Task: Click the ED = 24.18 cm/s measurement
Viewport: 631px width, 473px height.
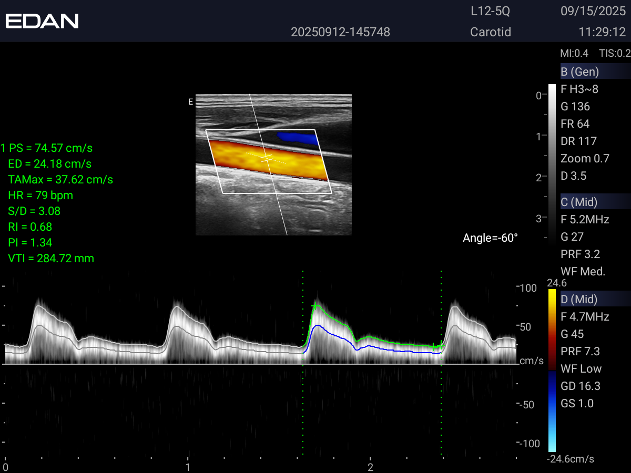Action: [x=50, y=163]
